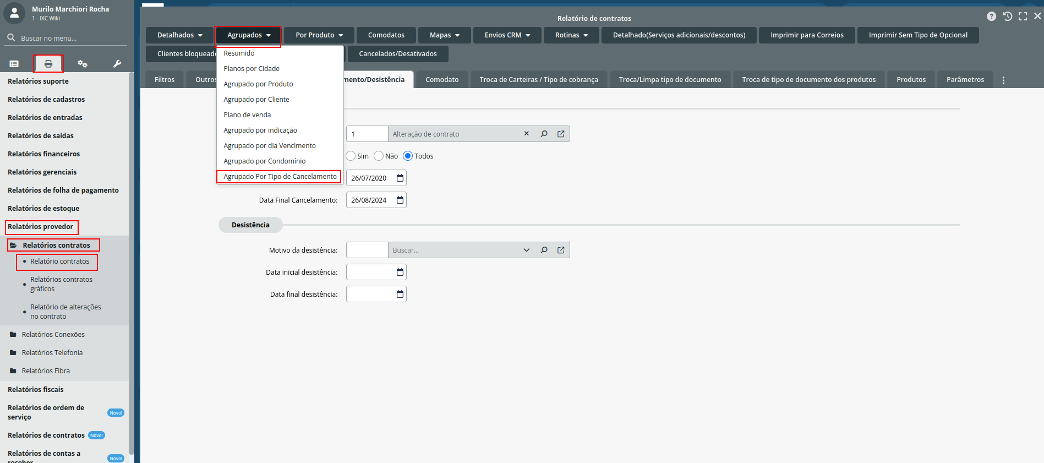Open calendar for Data Final Cancelamento
This screenshot has height=463, width=1044.
pos(400,200)
